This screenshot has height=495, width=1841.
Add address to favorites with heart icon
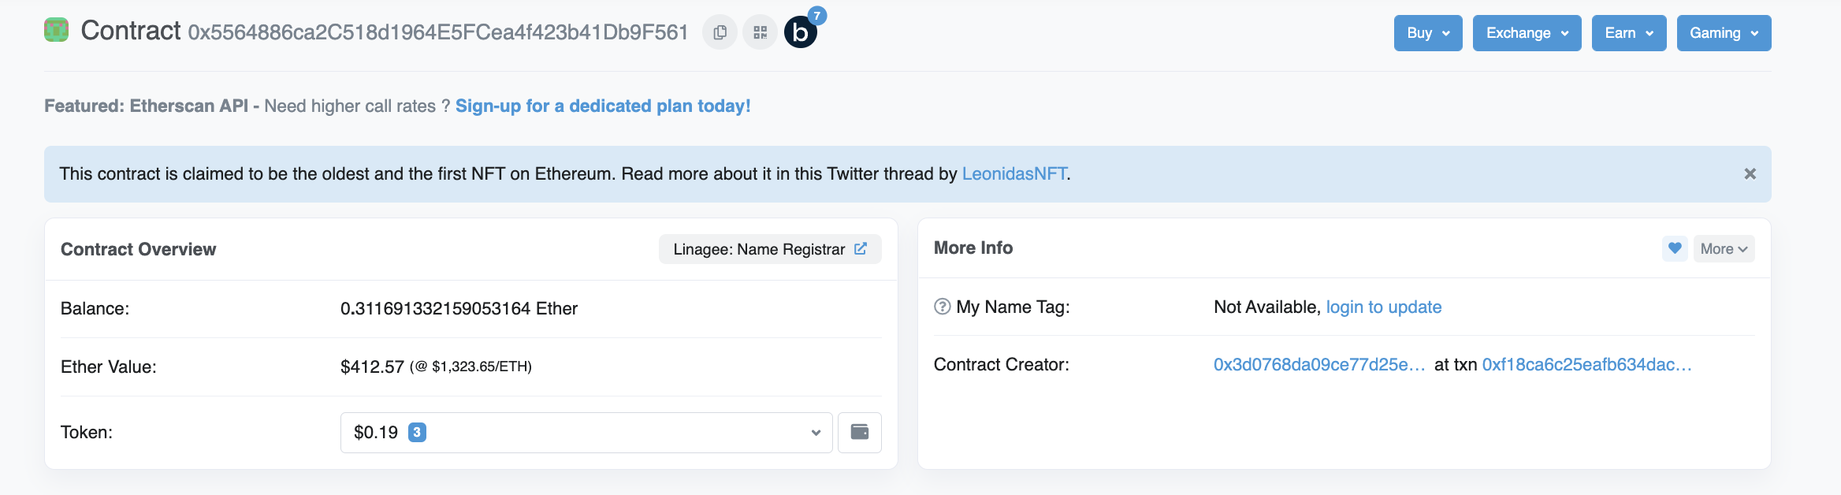1675,248
